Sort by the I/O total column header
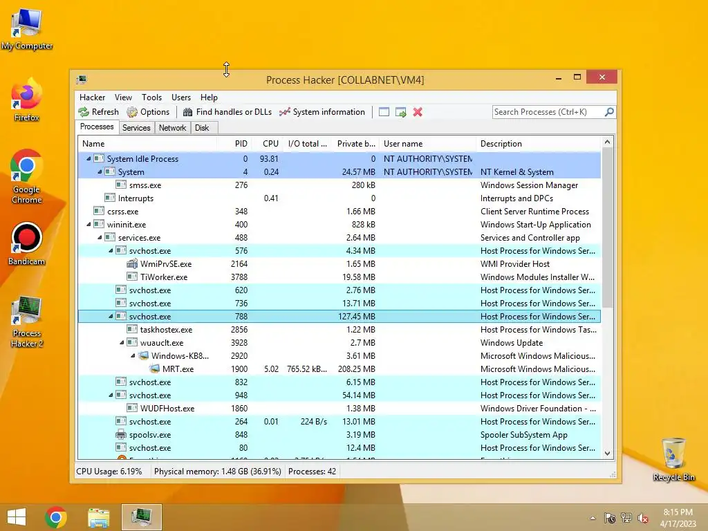Screen dimensions: 708x531 307,144
